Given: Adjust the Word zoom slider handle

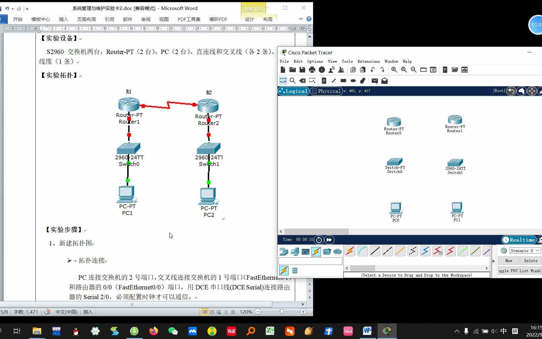Looking at the screenshot, I should tap(281, 312).
